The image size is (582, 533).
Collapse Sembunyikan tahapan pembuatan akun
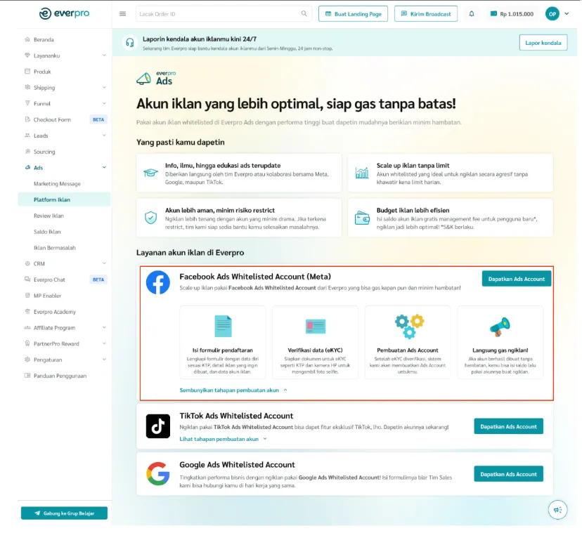click(x=233, y=390)
